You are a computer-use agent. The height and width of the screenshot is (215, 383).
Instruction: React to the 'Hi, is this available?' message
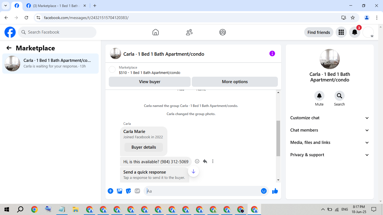coord(197,161)
